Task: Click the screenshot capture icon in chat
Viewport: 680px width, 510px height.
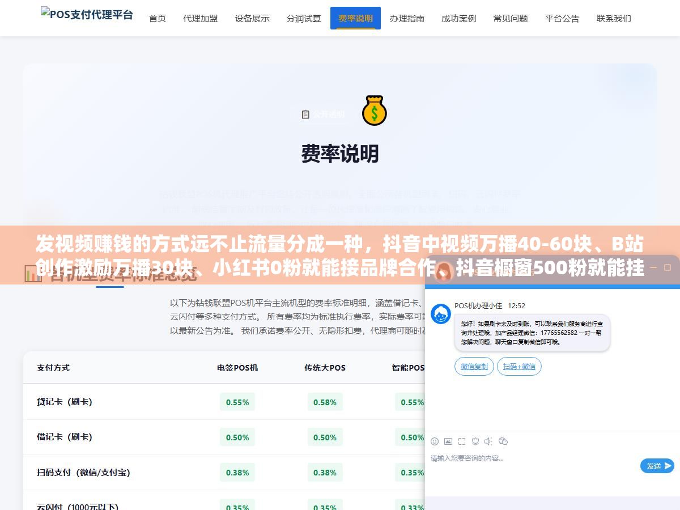Action: (x=462, y=441)
